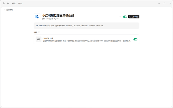The width and height of the screenshot is (173, 108).
Task: Maximize the application window
Action: [164, 4]
